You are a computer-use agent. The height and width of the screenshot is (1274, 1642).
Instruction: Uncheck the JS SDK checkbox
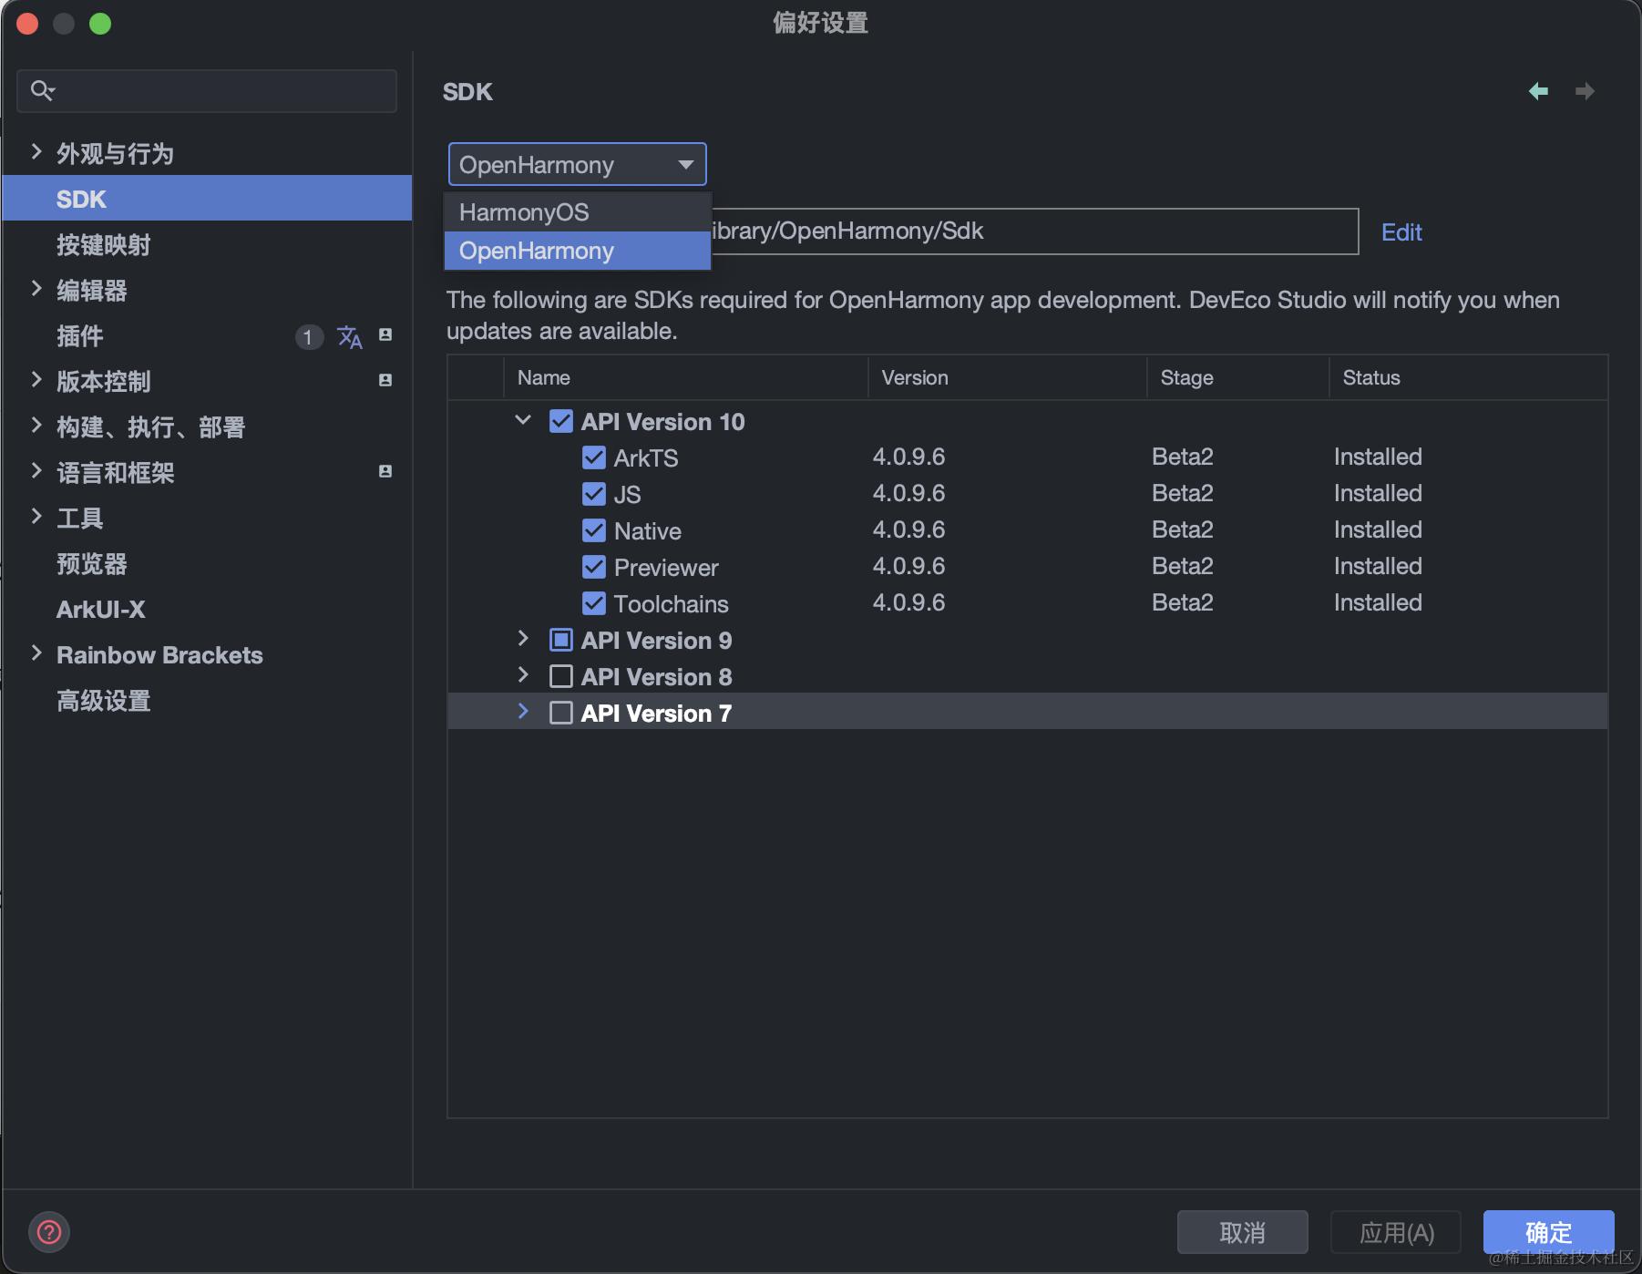point(594,494)
